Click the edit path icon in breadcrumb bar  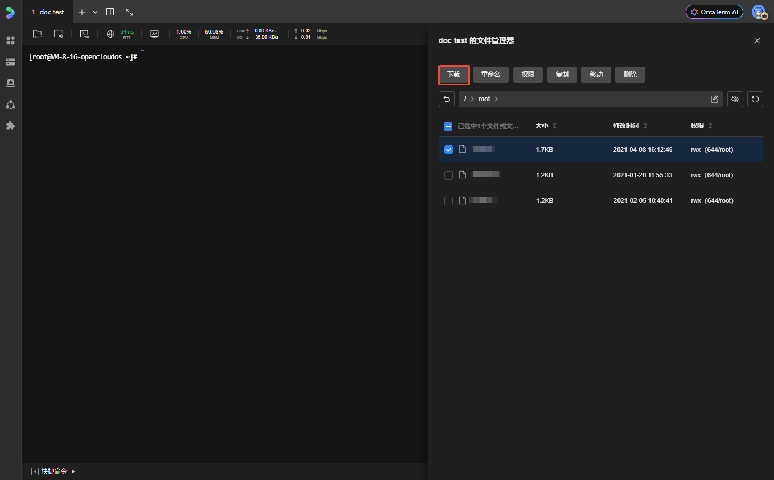[714, 99]
